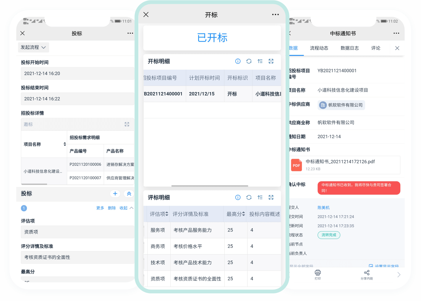Add a new 投标 entry with plus icon
The width and height of the screenshot is (421, 301).
coord(115,194)
